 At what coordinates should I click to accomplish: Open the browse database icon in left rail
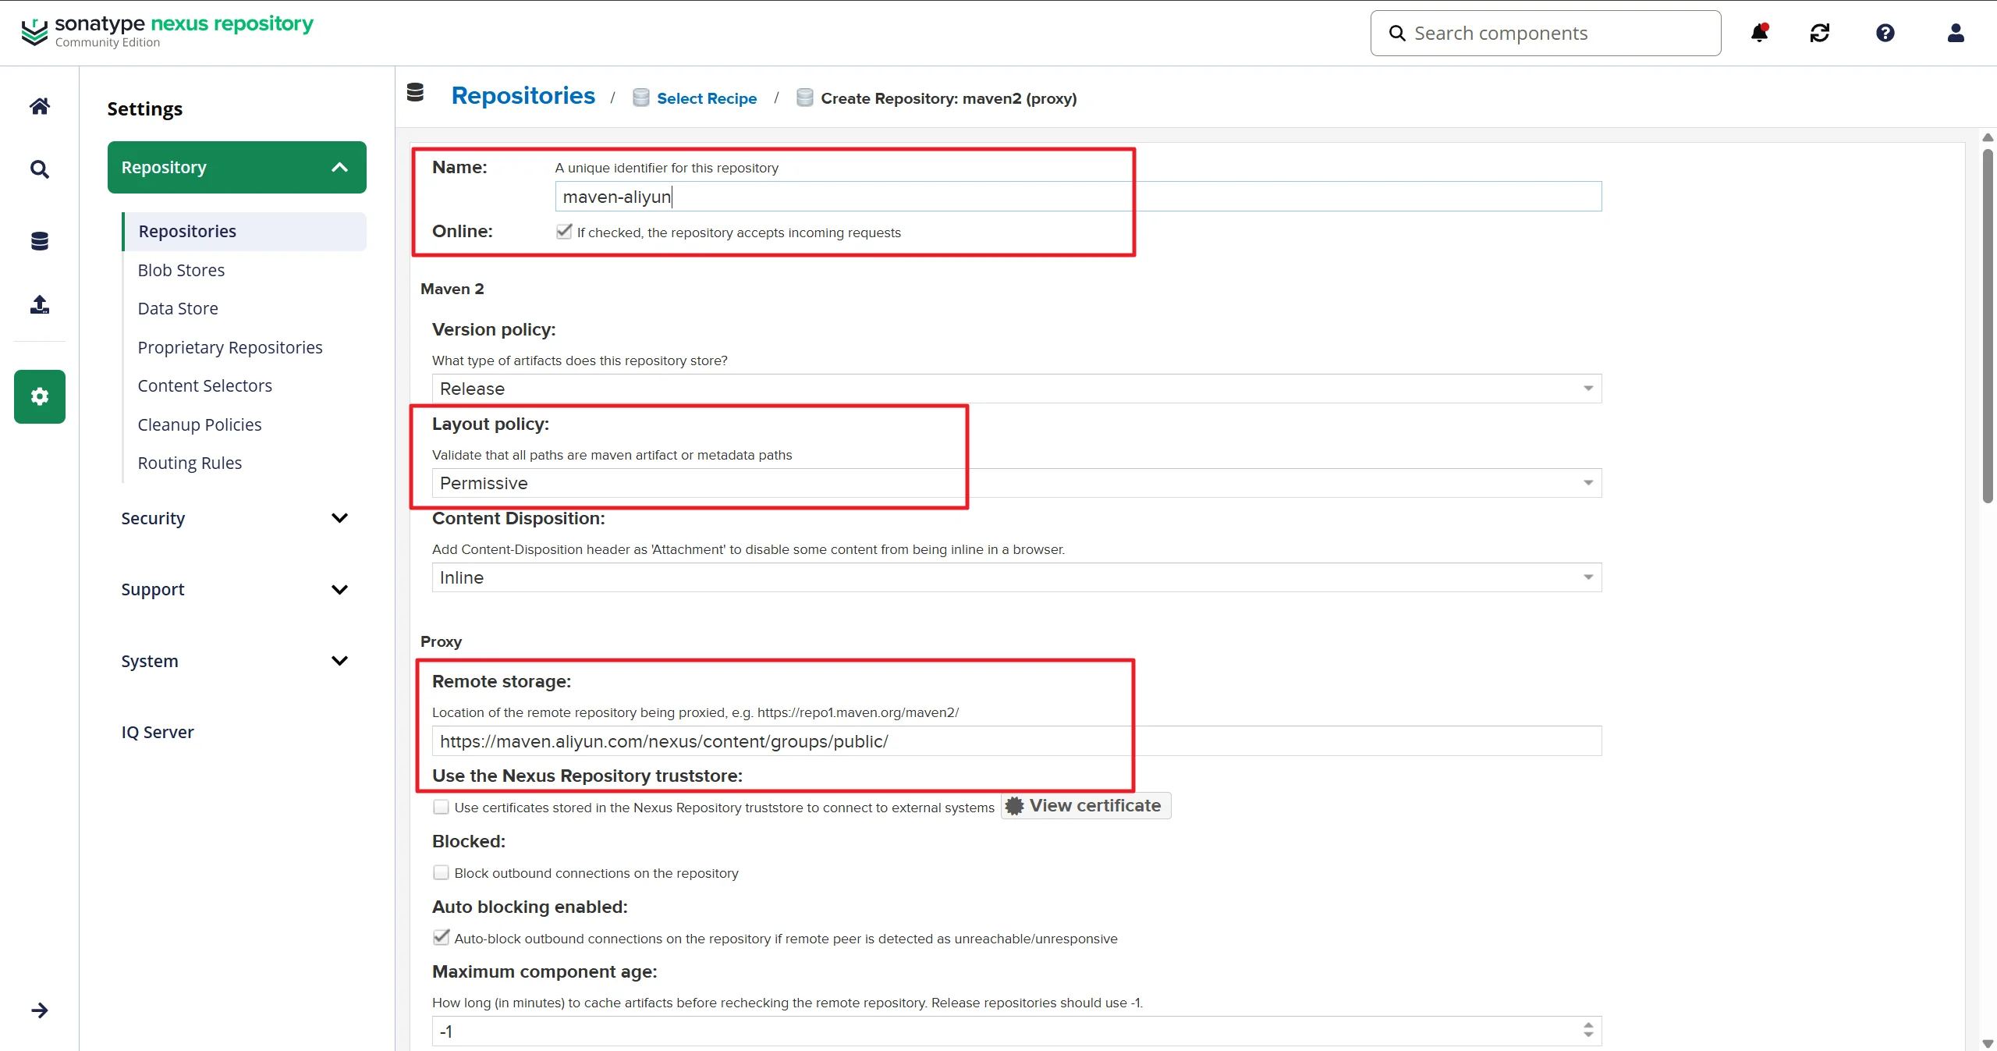point(40,241)
